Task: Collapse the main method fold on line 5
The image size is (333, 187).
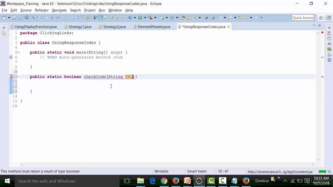Action: point(19,52)
